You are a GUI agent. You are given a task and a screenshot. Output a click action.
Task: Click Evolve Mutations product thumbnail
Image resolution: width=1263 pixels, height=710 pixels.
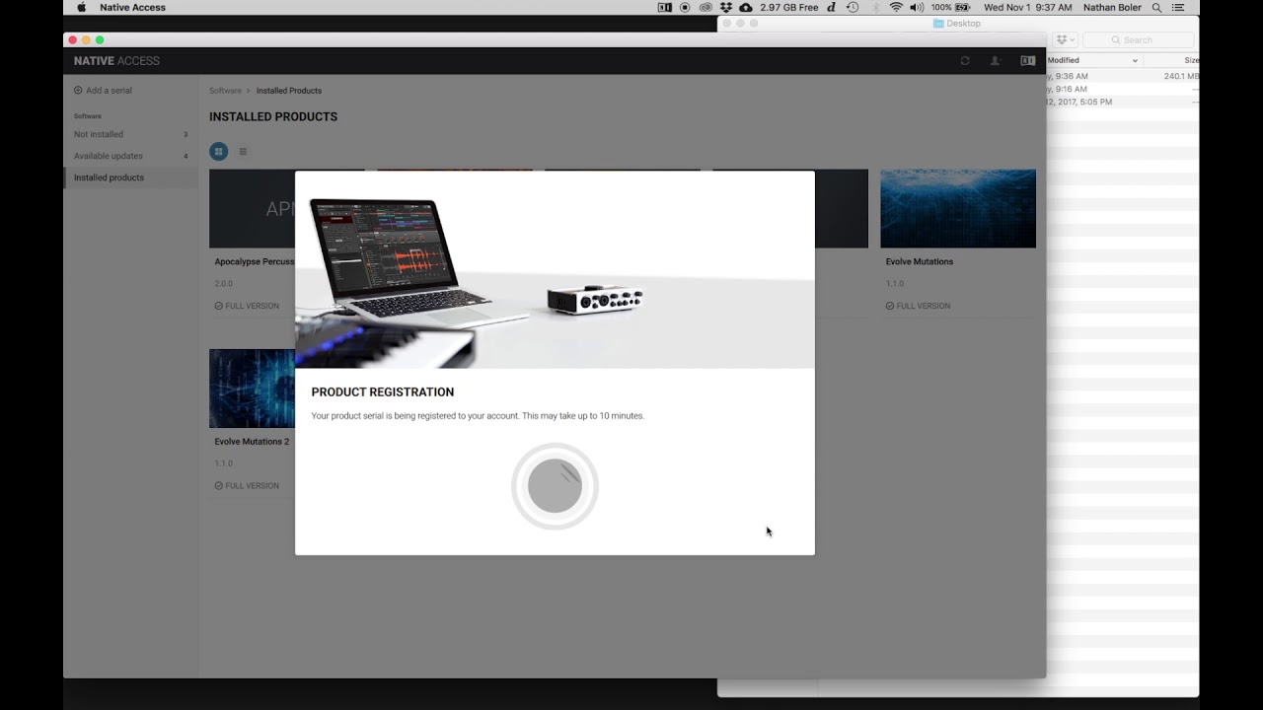point(958,208)
